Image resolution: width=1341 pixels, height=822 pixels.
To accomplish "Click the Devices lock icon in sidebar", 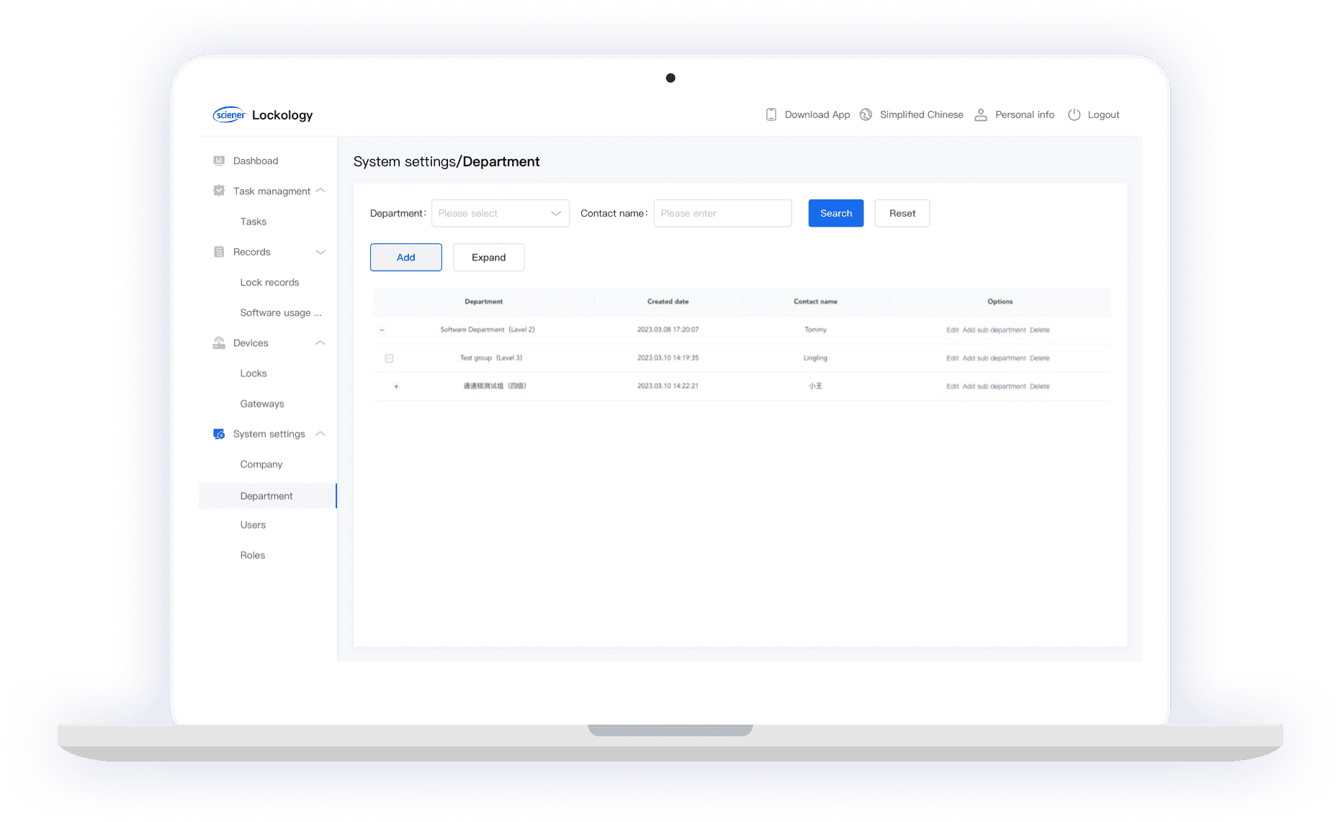I will coord(219,343).
